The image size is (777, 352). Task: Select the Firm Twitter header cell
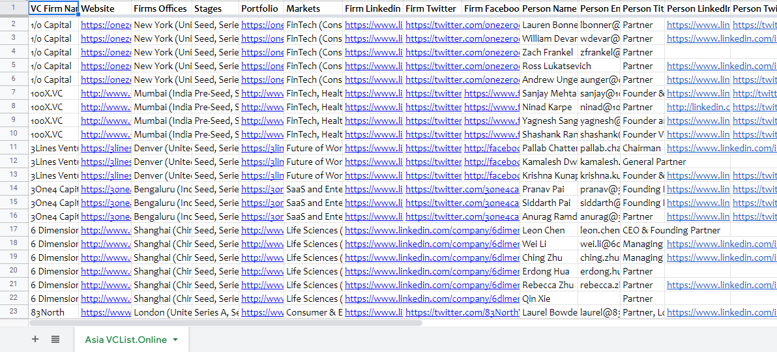[433, 8]
